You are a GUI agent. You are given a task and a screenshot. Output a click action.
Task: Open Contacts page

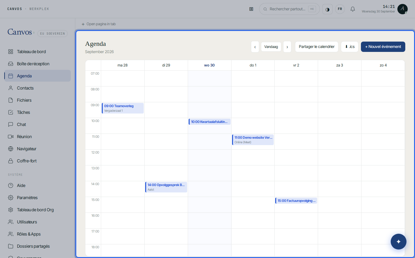[37, 88]
